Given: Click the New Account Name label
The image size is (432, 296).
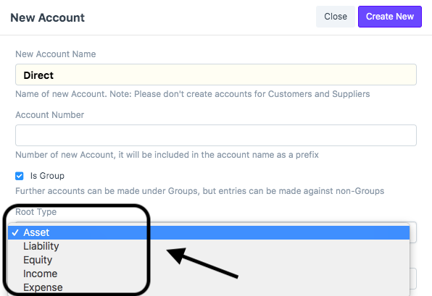Looking at the screenshot, I should (56, 54).
